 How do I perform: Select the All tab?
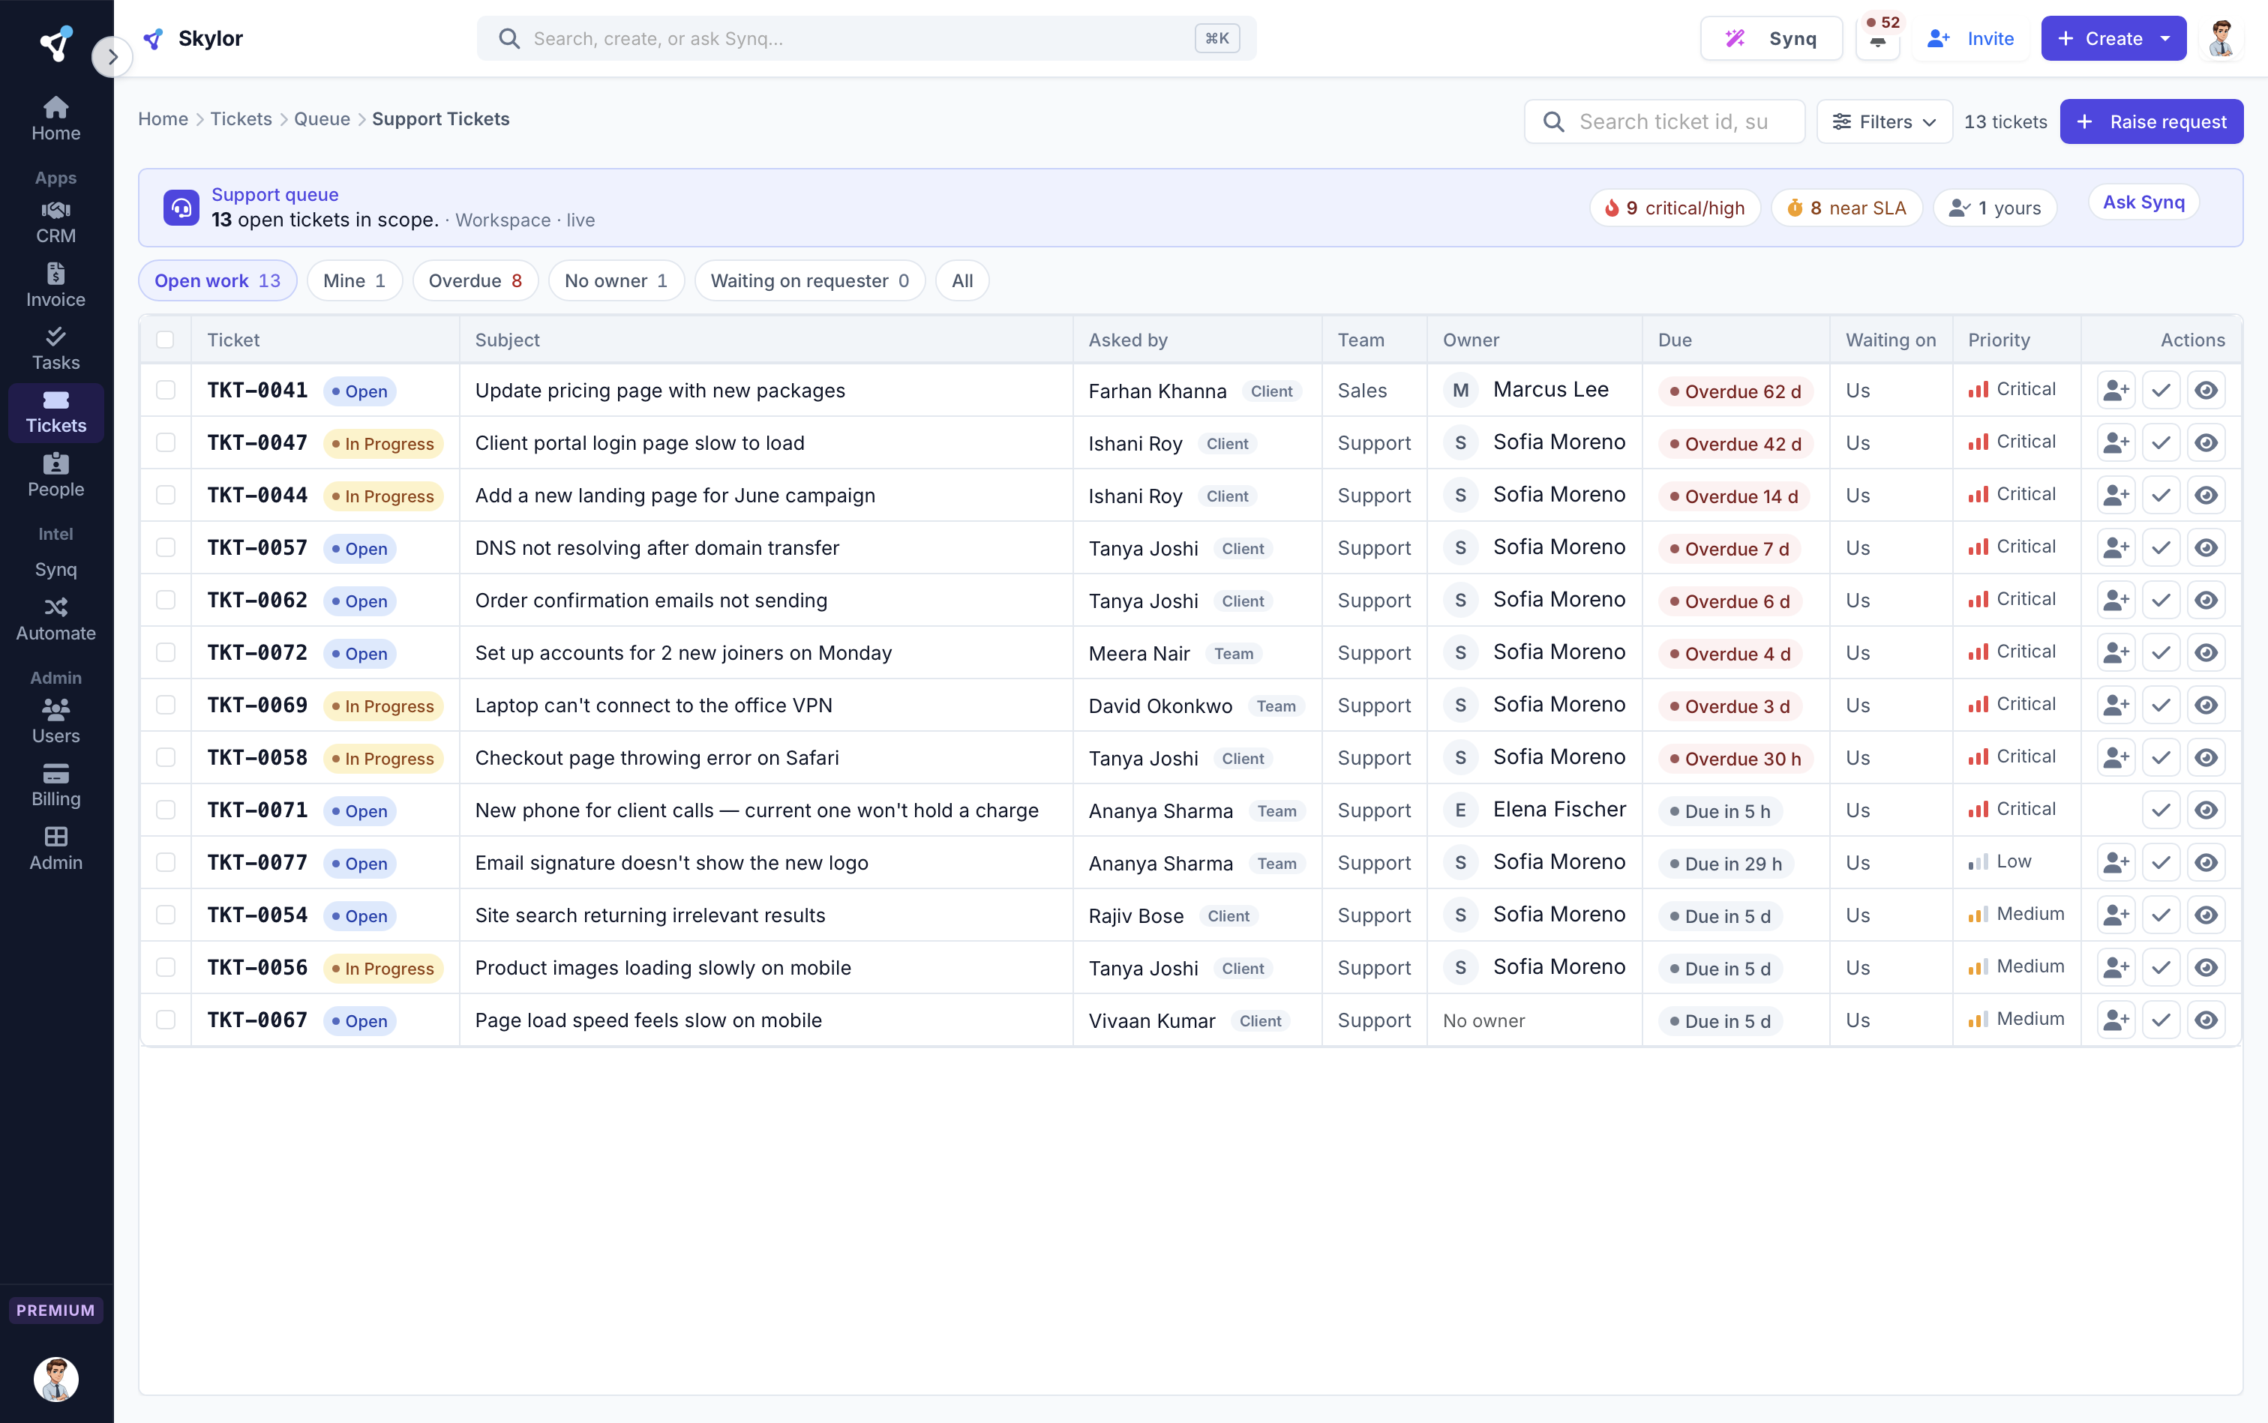coord(962,280)
